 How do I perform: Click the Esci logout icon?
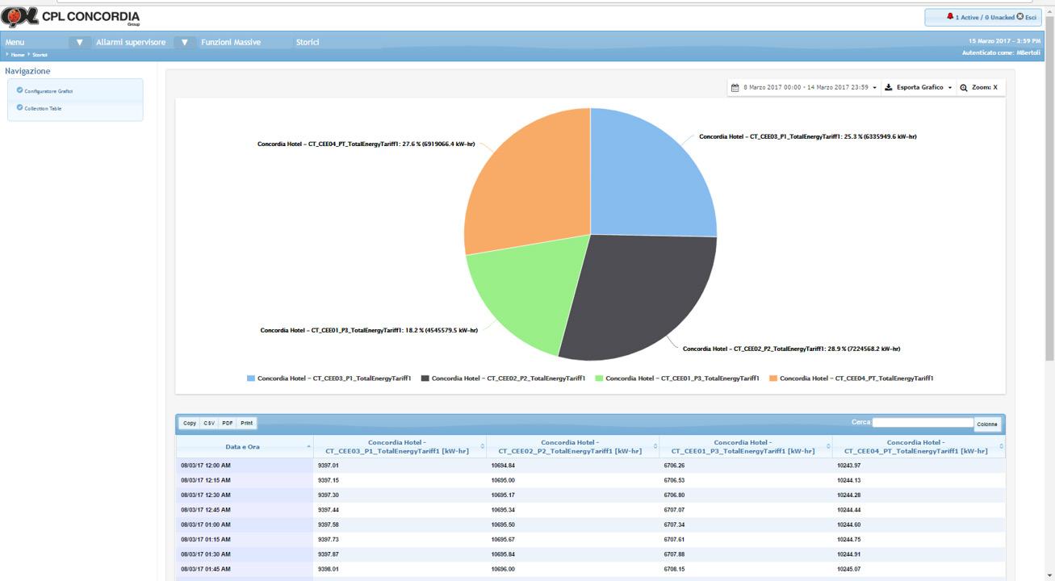click(1020, 17)
